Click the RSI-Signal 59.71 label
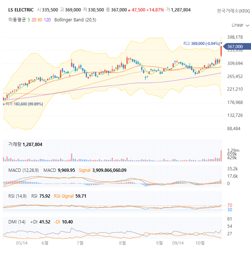The width and height of the screenshot is (251, 257). point(70,196)
